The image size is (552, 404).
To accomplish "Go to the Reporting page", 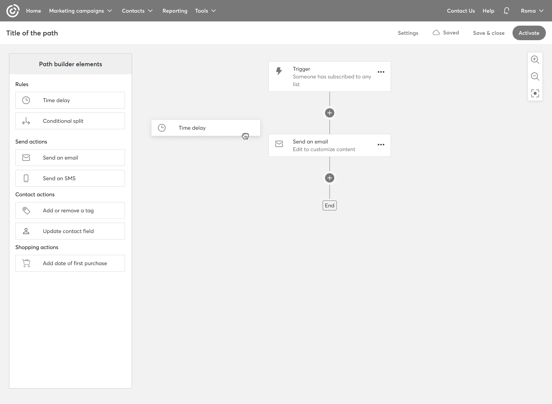I will coord(175,11).
